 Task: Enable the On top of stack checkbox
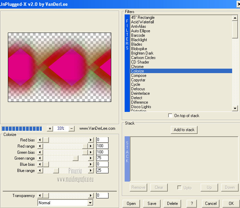coord(170,115)
